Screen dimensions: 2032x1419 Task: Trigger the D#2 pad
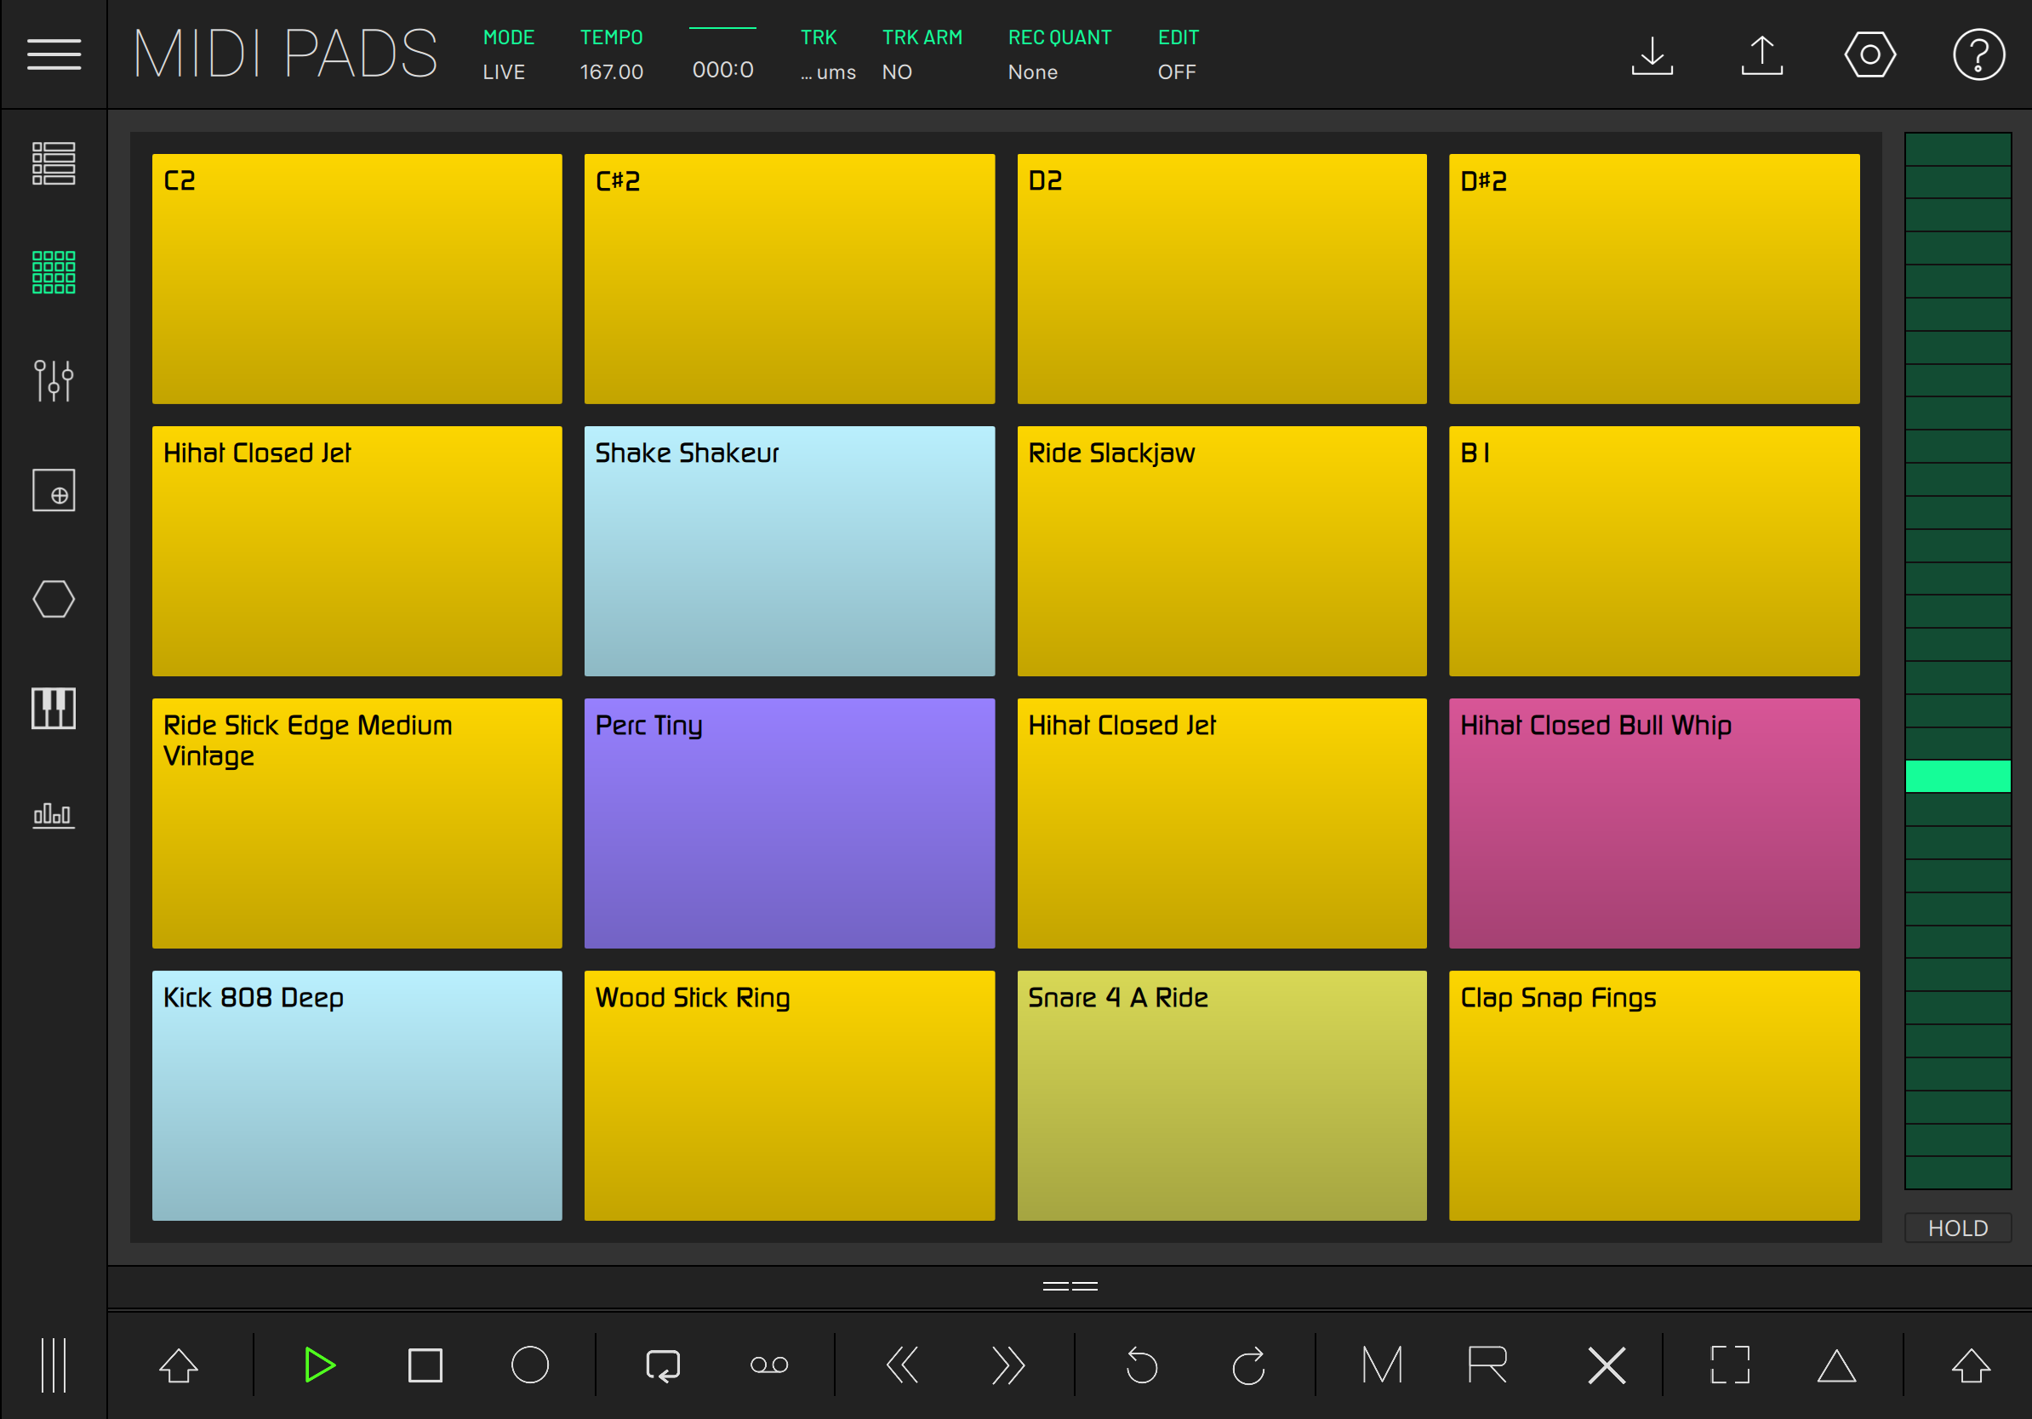tap(1654, 279)
